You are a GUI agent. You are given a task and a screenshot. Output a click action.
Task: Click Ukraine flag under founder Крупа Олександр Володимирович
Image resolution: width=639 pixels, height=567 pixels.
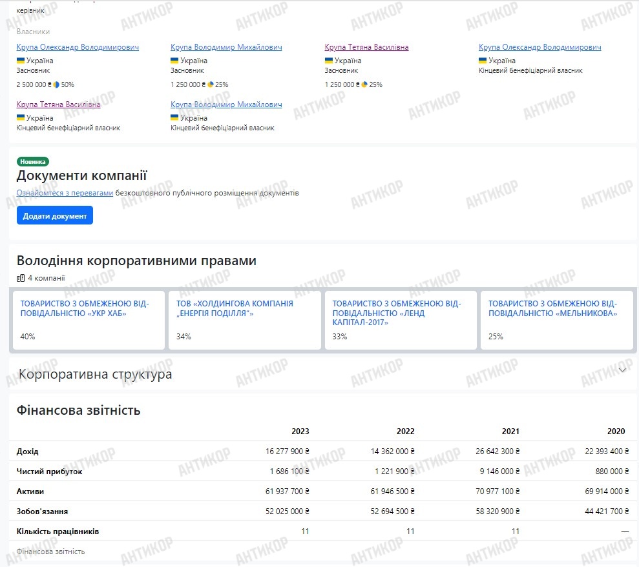[21, 61]
